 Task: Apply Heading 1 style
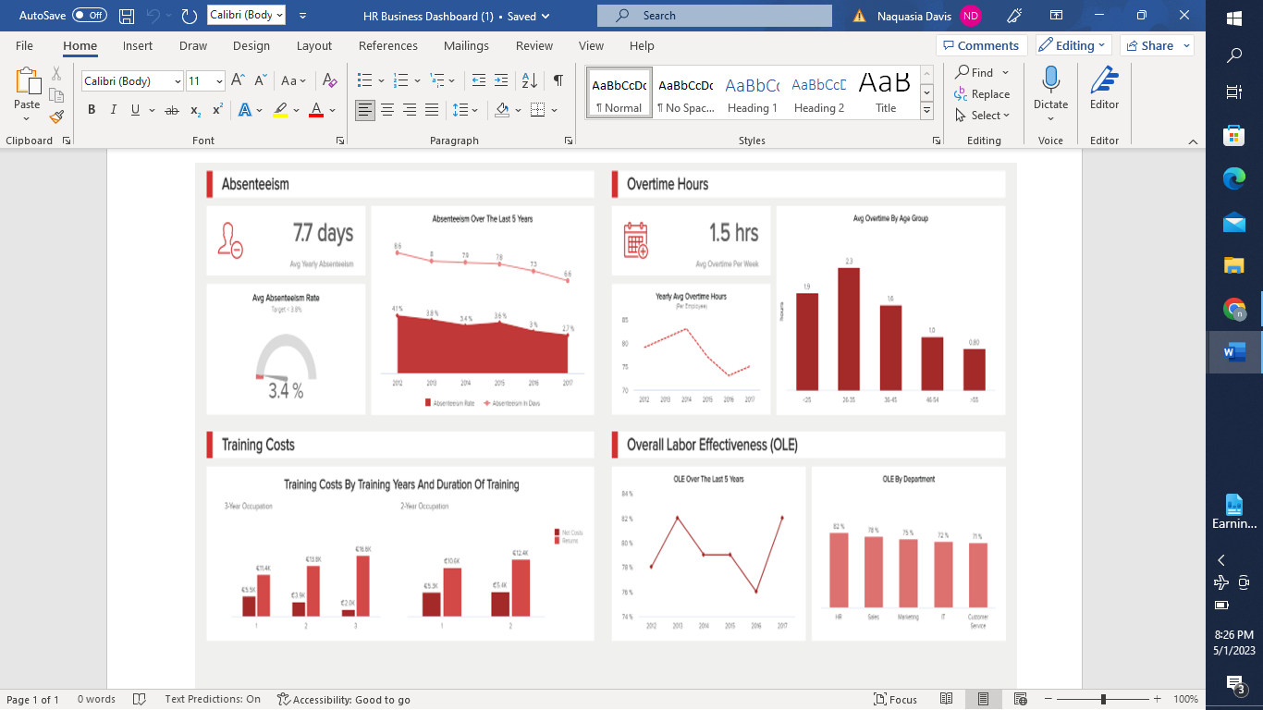(x=752, y=92)
